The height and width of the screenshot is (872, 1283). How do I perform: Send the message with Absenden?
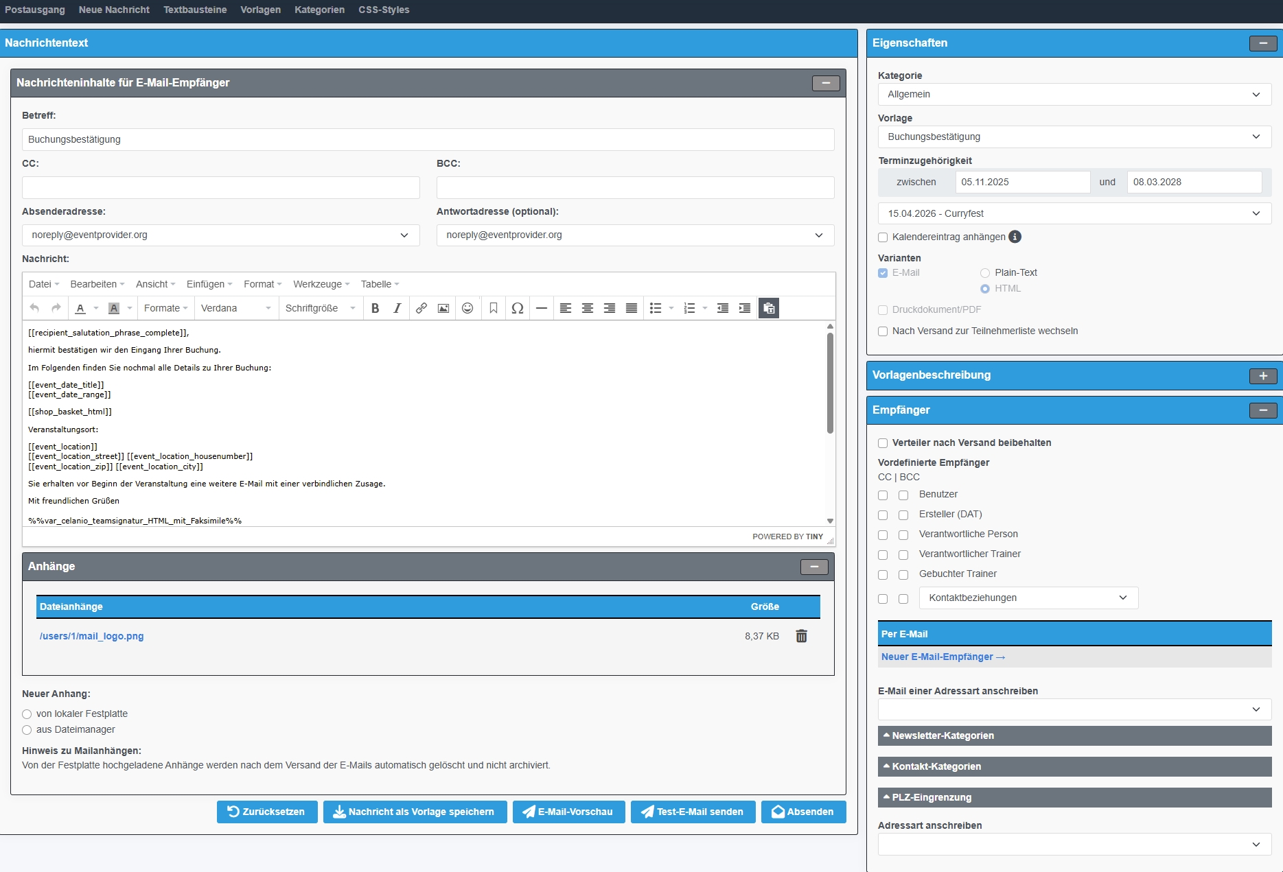(x=803, y=812)
